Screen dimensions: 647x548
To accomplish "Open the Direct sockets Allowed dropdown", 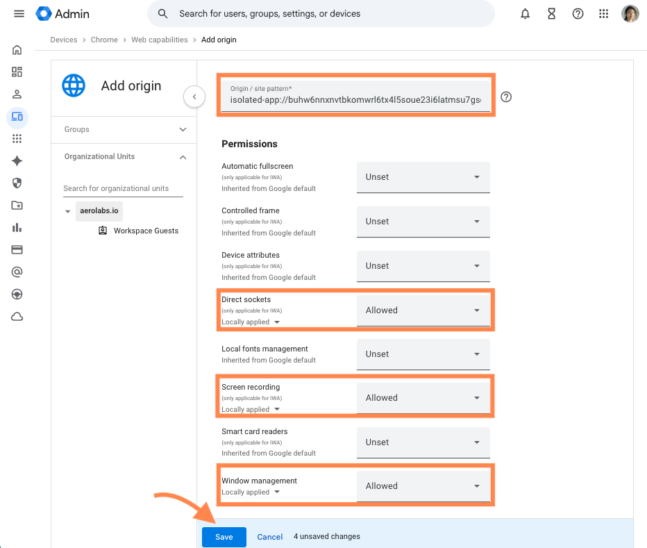I will coord(423,310).
